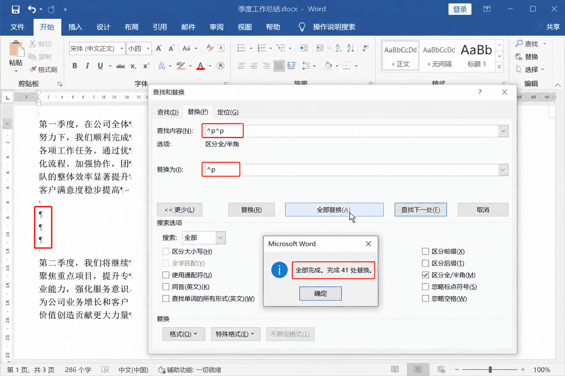The image size is (565, 376).
Task: Click 确定 in the Microsoft Word dialog
Action: 321,293
